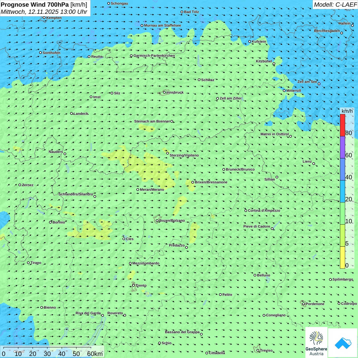
Task: Click the Trento city marker
Action: click(x=133, y=285)
